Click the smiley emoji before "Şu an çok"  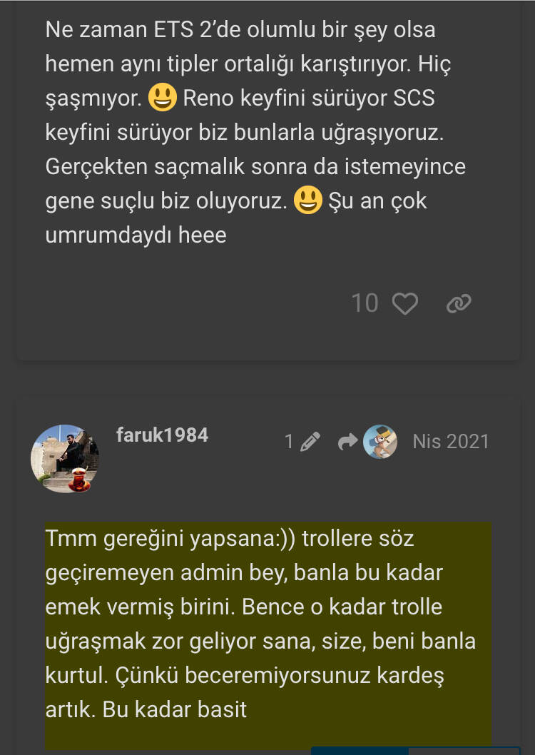point(308,201)
